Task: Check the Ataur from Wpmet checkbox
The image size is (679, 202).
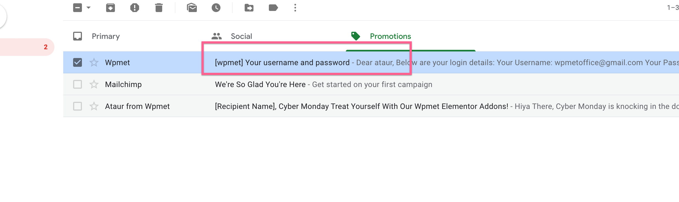Action: pyautogui.click(x=78, y=106)
